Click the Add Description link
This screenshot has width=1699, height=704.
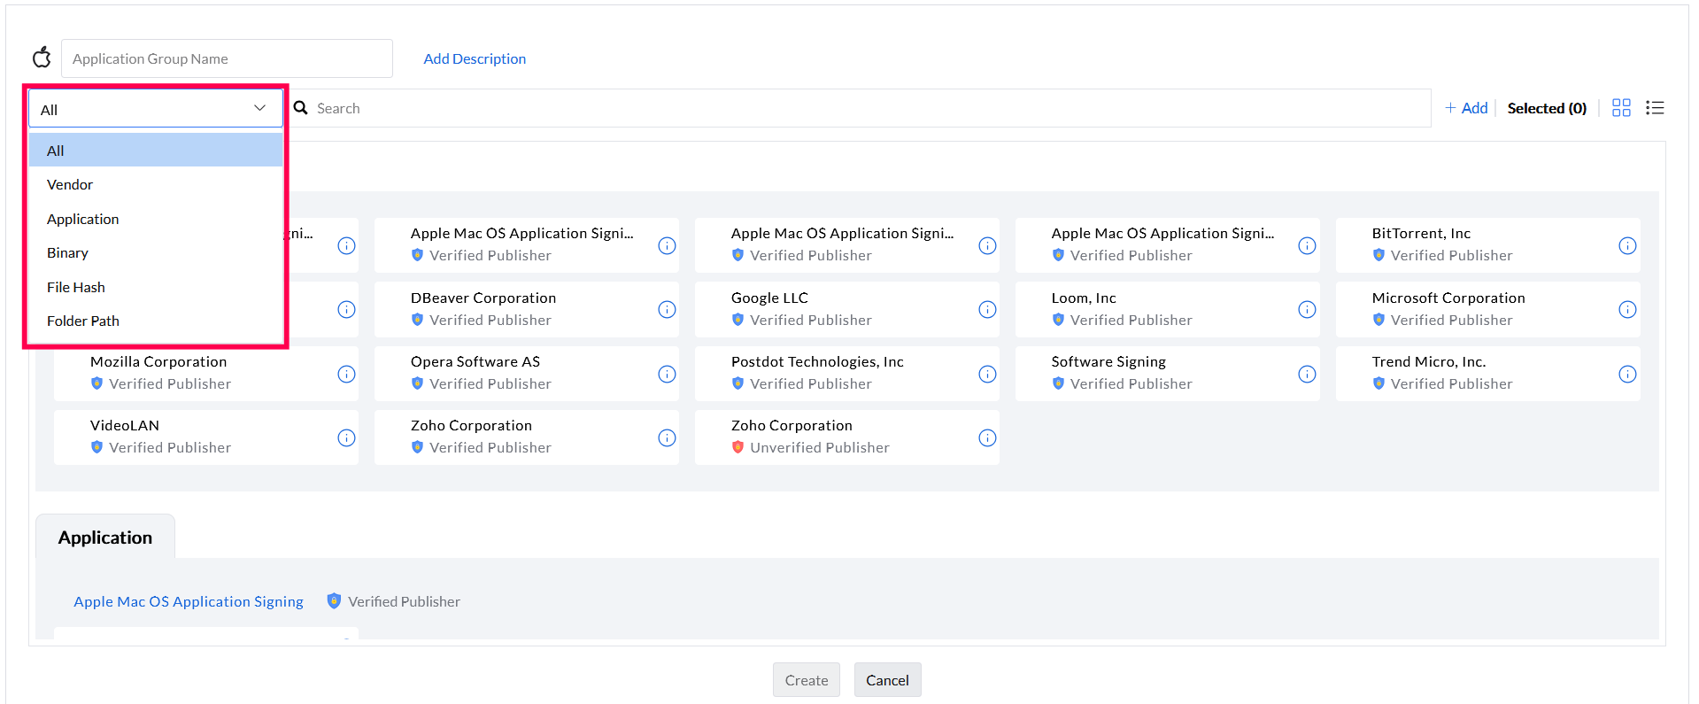coord(475,58)
